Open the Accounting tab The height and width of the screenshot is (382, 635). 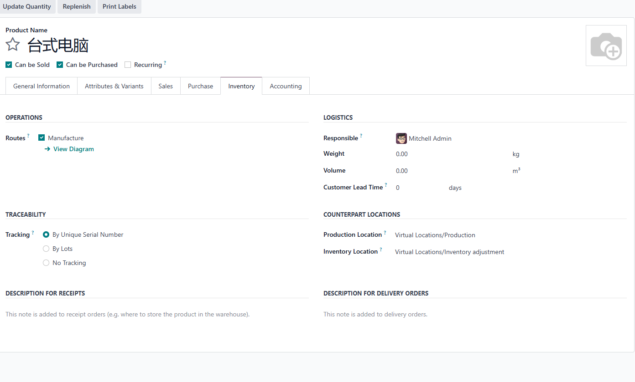click(286, 86)
